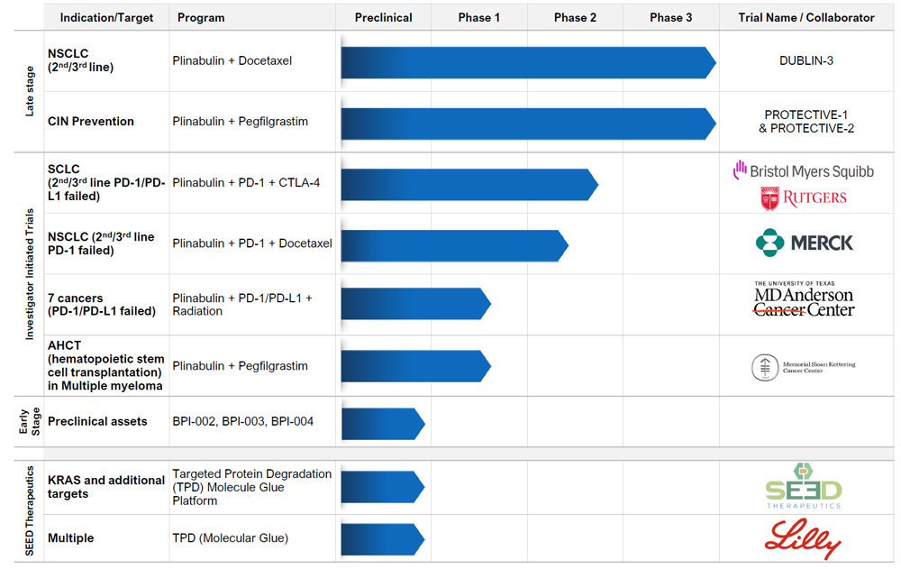The width and height of the screenshot is (901, 569).
Task: Open the MD Anderson Cancer Center logo
Action: coord(804,299)
